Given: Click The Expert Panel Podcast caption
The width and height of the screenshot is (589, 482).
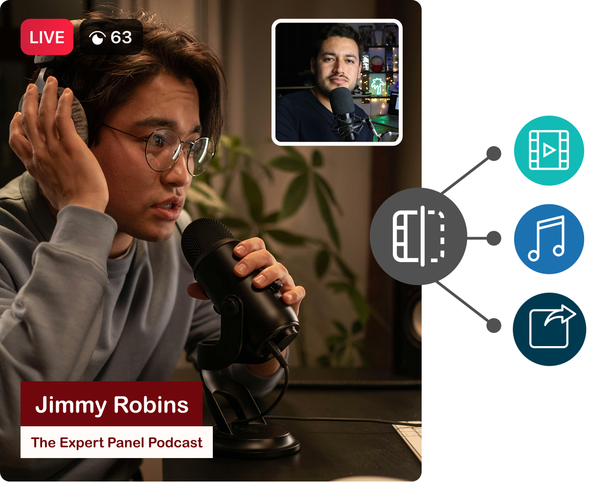Looking at the screenshot, I should pos(116,442).
